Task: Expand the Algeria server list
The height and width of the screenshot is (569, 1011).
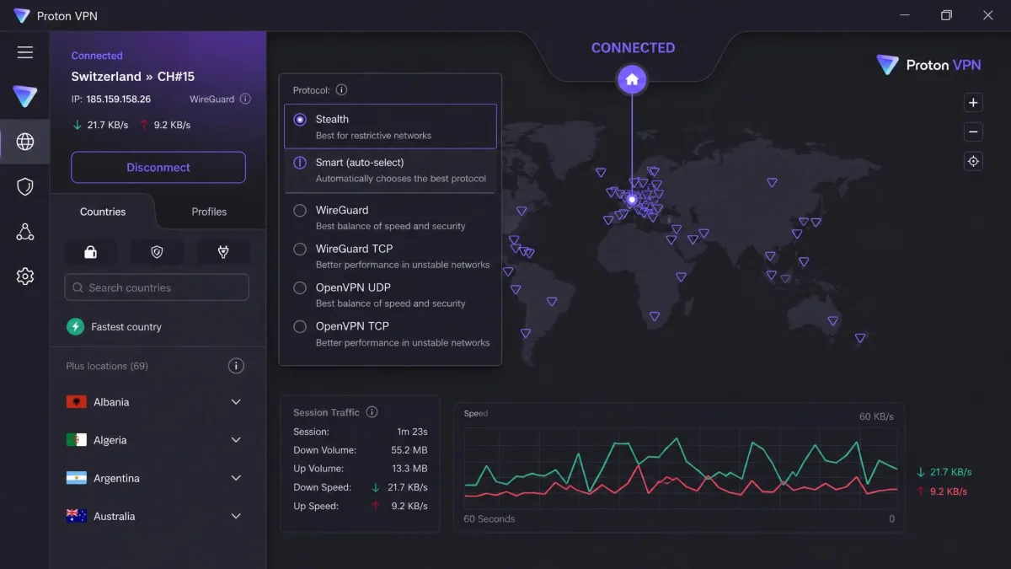Action: coord(236,440)
